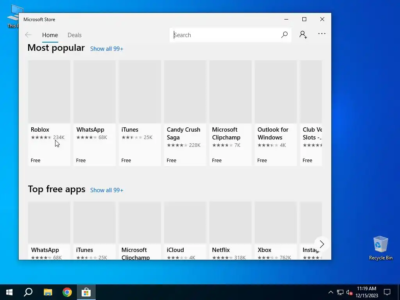Click the Most popular heading
The height and width of the screenshot is (300, 400).
pyautogui.click(x=56, y=48)
